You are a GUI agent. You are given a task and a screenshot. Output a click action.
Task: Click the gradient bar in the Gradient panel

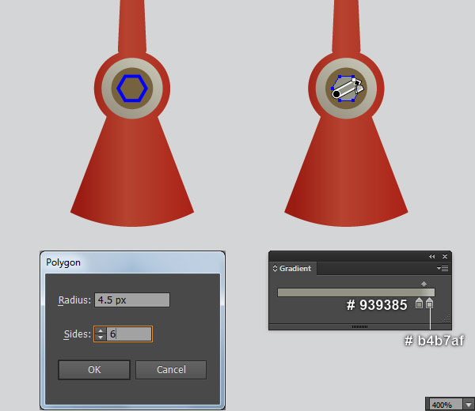pos(356,292)
